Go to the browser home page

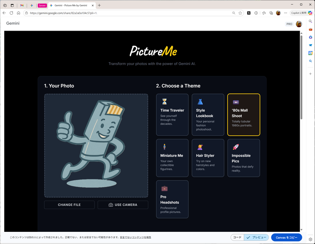[x=19, y=13]
